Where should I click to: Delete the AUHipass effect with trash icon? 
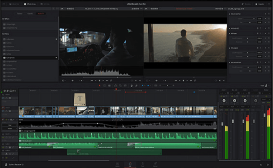tap(258, 33)
